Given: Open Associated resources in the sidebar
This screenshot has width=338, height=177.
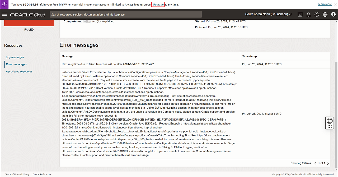Looking at the screenshot, I should pos(19,71).
